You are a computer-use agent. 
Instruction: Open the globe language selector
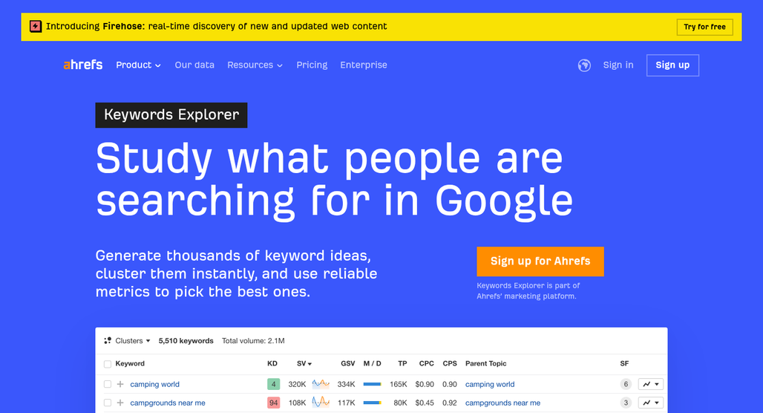click(x=584, y=65)
